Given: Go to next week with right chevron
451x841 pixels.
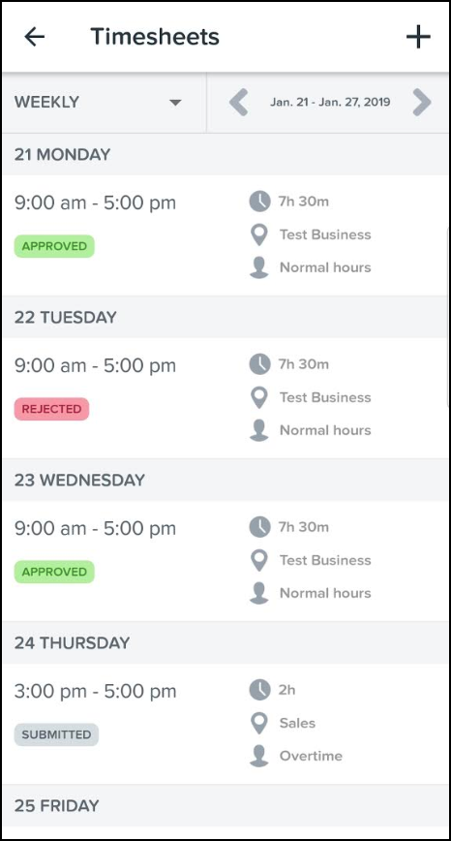Looking at the screenshot, I should click(422, 102).
